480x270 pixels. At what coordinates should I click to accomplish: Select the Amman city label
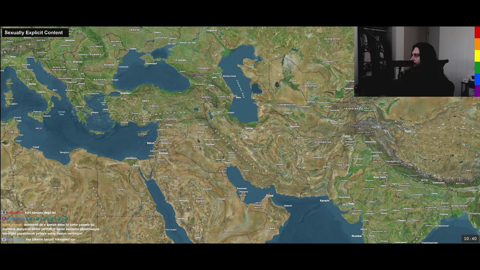tap(163, 153)
